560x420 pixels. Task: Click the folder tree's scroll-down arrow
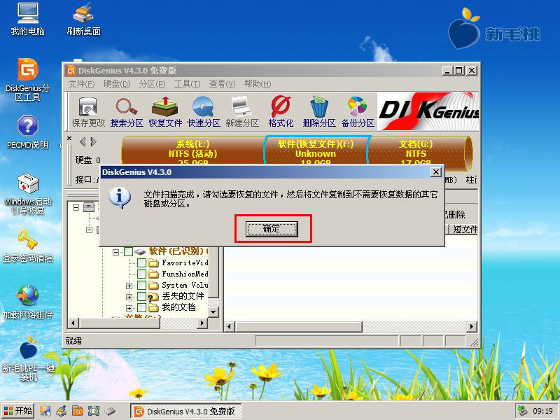[x=213, y=311]
